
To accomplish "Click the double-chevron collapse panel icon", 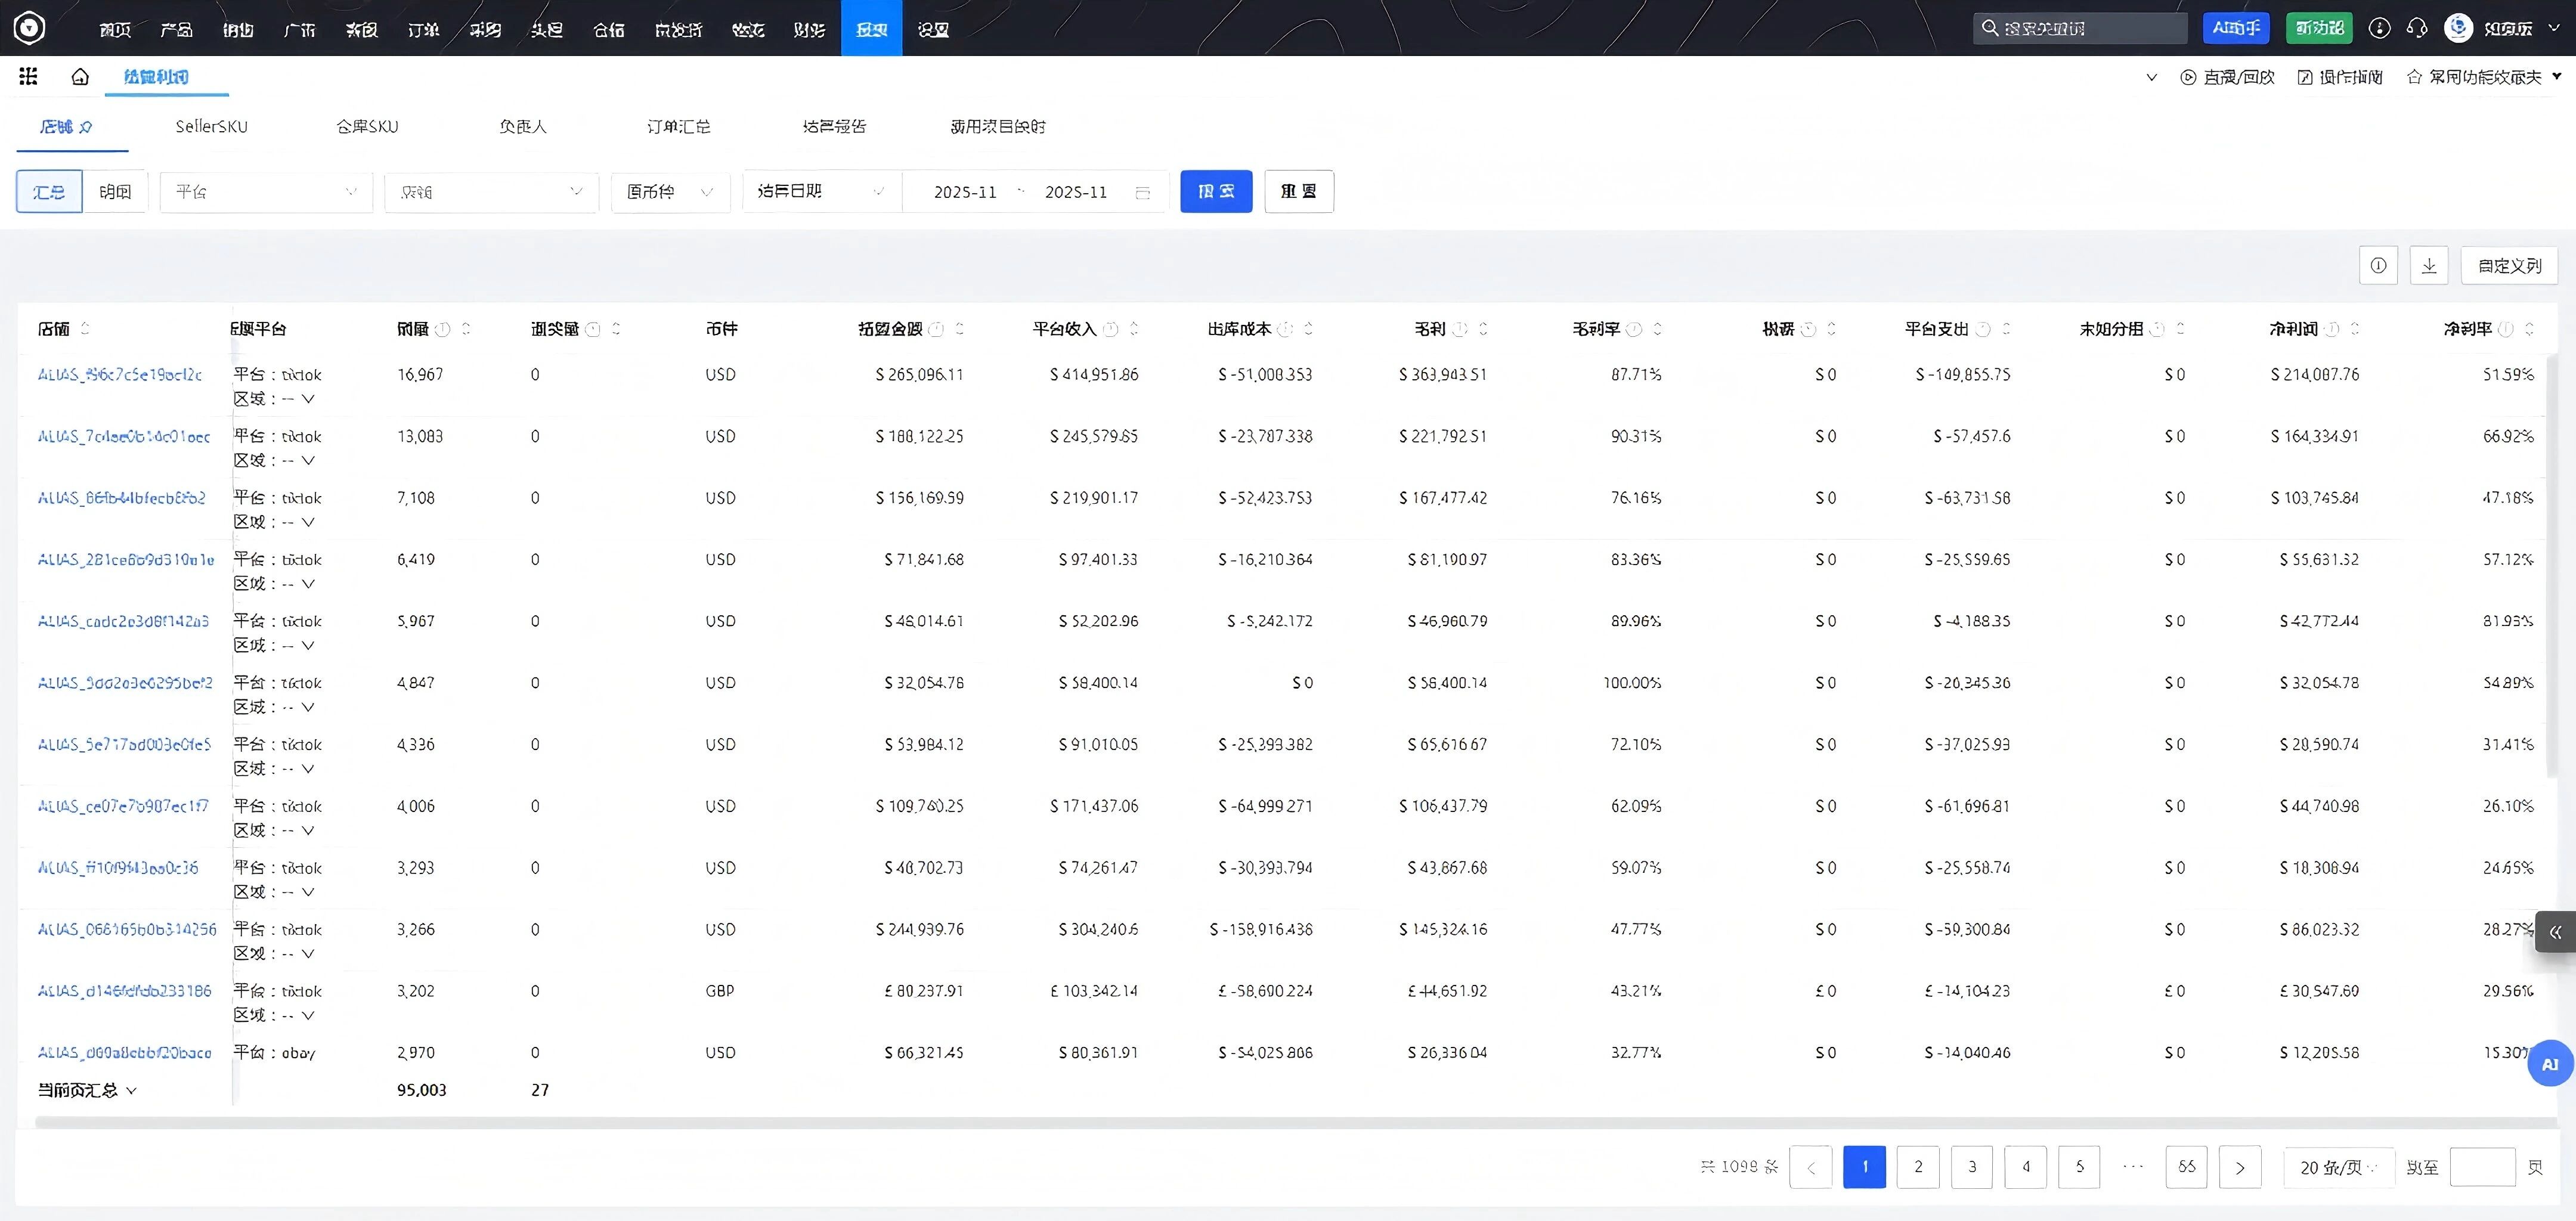I will (2555, 932).
